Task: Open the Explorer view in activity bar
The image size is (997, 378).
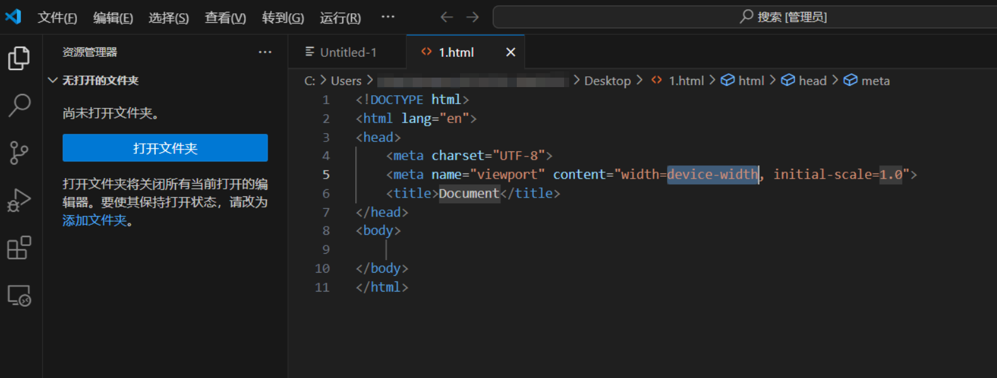Action: [19, 58]
